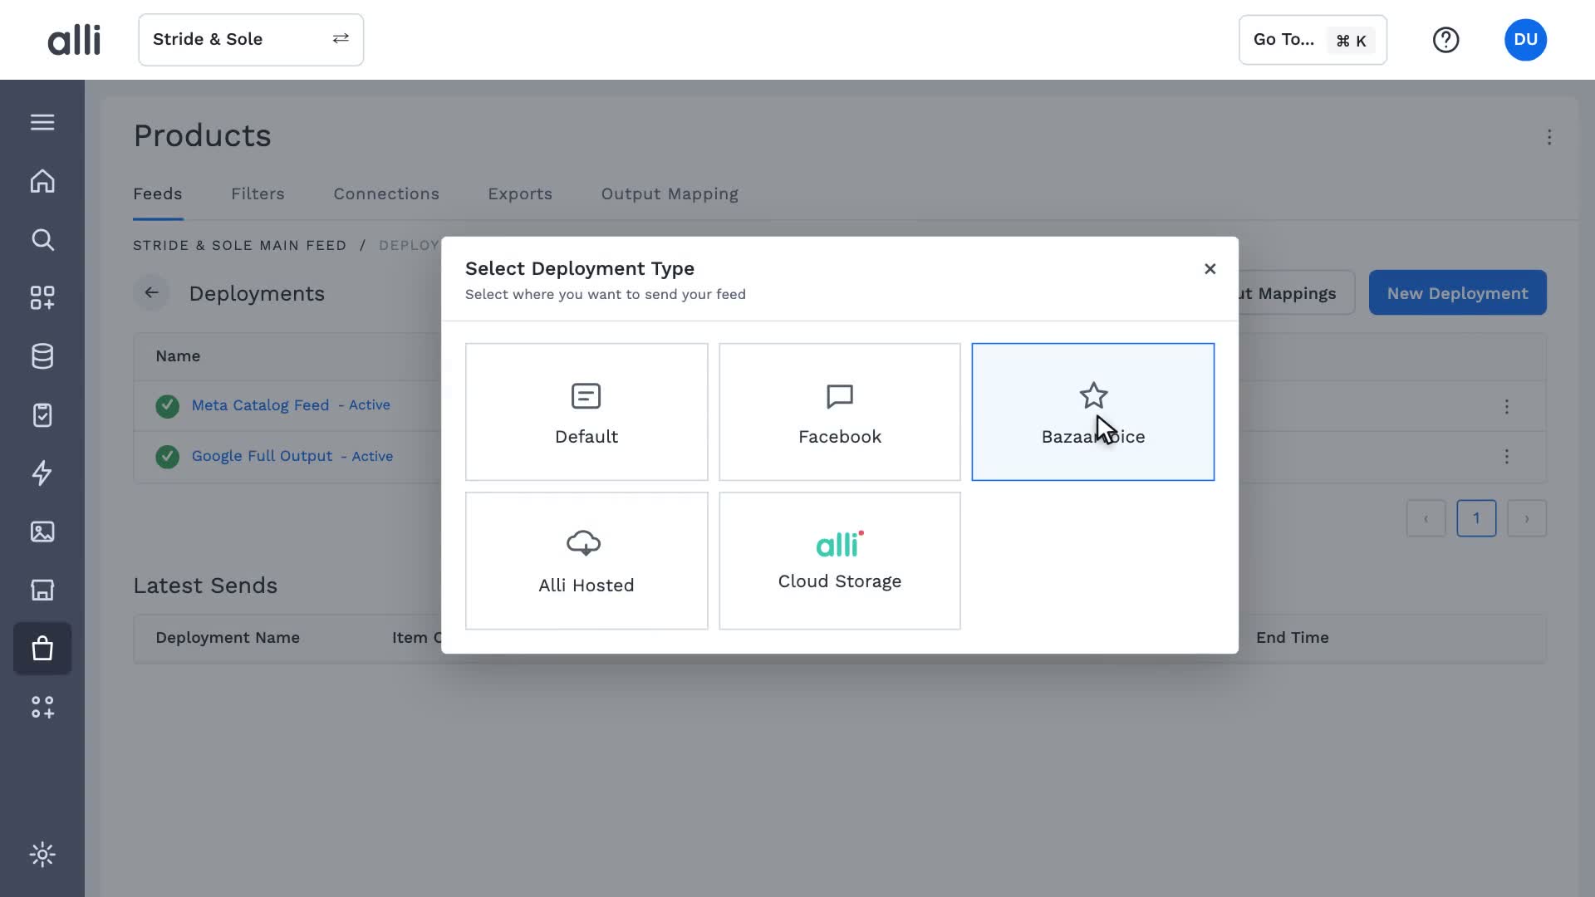Open the Meta Catalog Feed deployment link

tap(260, 405)
